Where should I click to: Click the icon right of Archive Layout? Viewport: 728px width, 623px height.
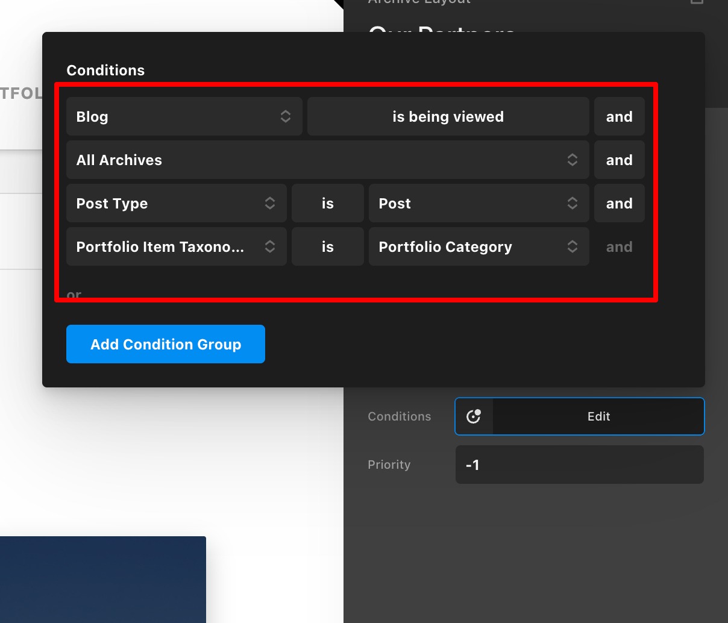697,2
